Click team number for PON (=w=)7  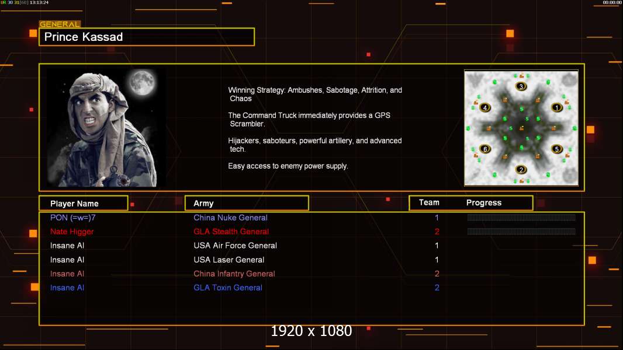tap(437, 218)
